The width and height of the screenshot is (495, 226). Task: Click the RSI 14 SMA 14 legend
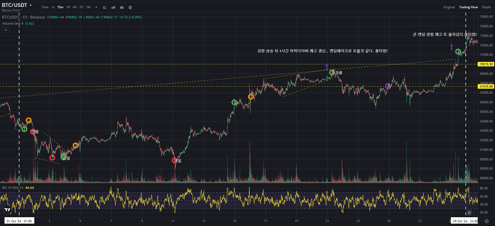click(13, 188)
